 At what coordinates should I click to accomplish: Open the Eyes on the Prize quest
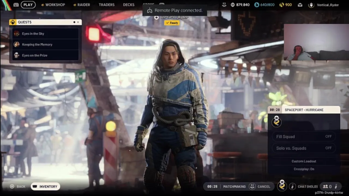coord(45,55)
